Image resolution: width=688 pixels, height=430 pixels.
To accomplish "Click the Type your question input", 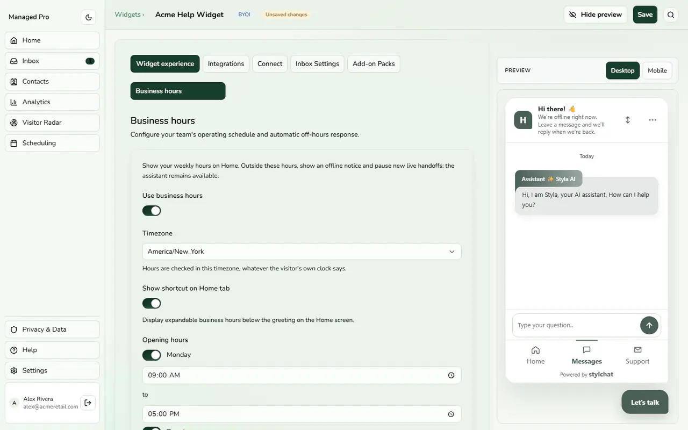I will coord(576,325).
